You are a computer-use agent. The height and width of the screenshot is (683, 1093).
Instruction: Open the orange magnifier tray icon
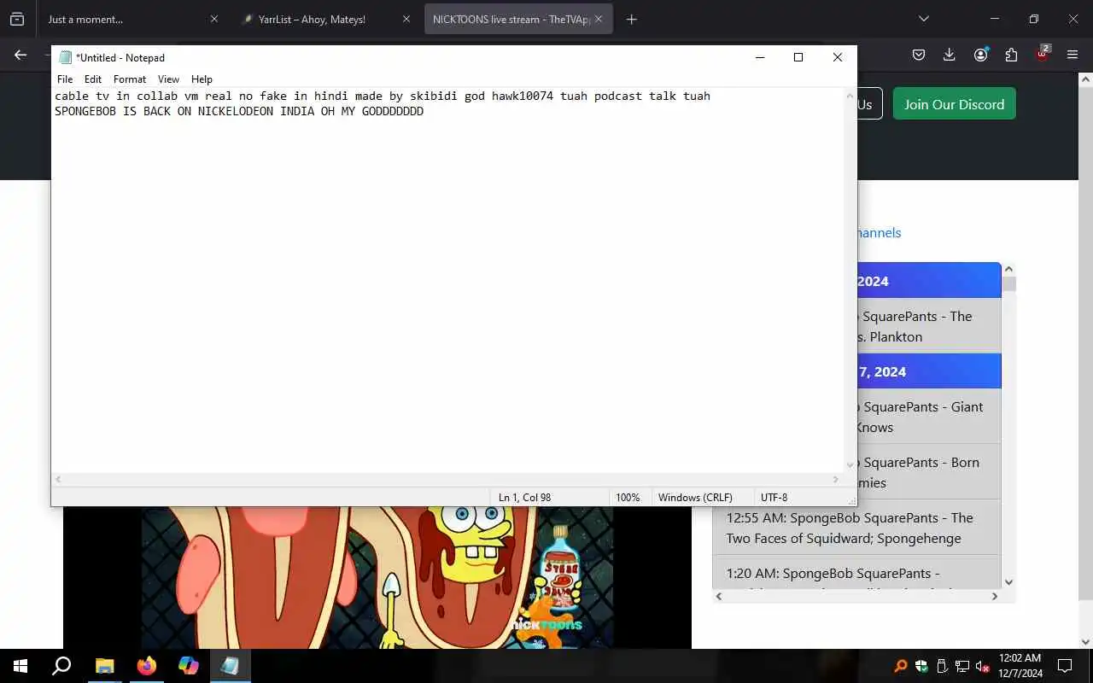click(901, 666)
